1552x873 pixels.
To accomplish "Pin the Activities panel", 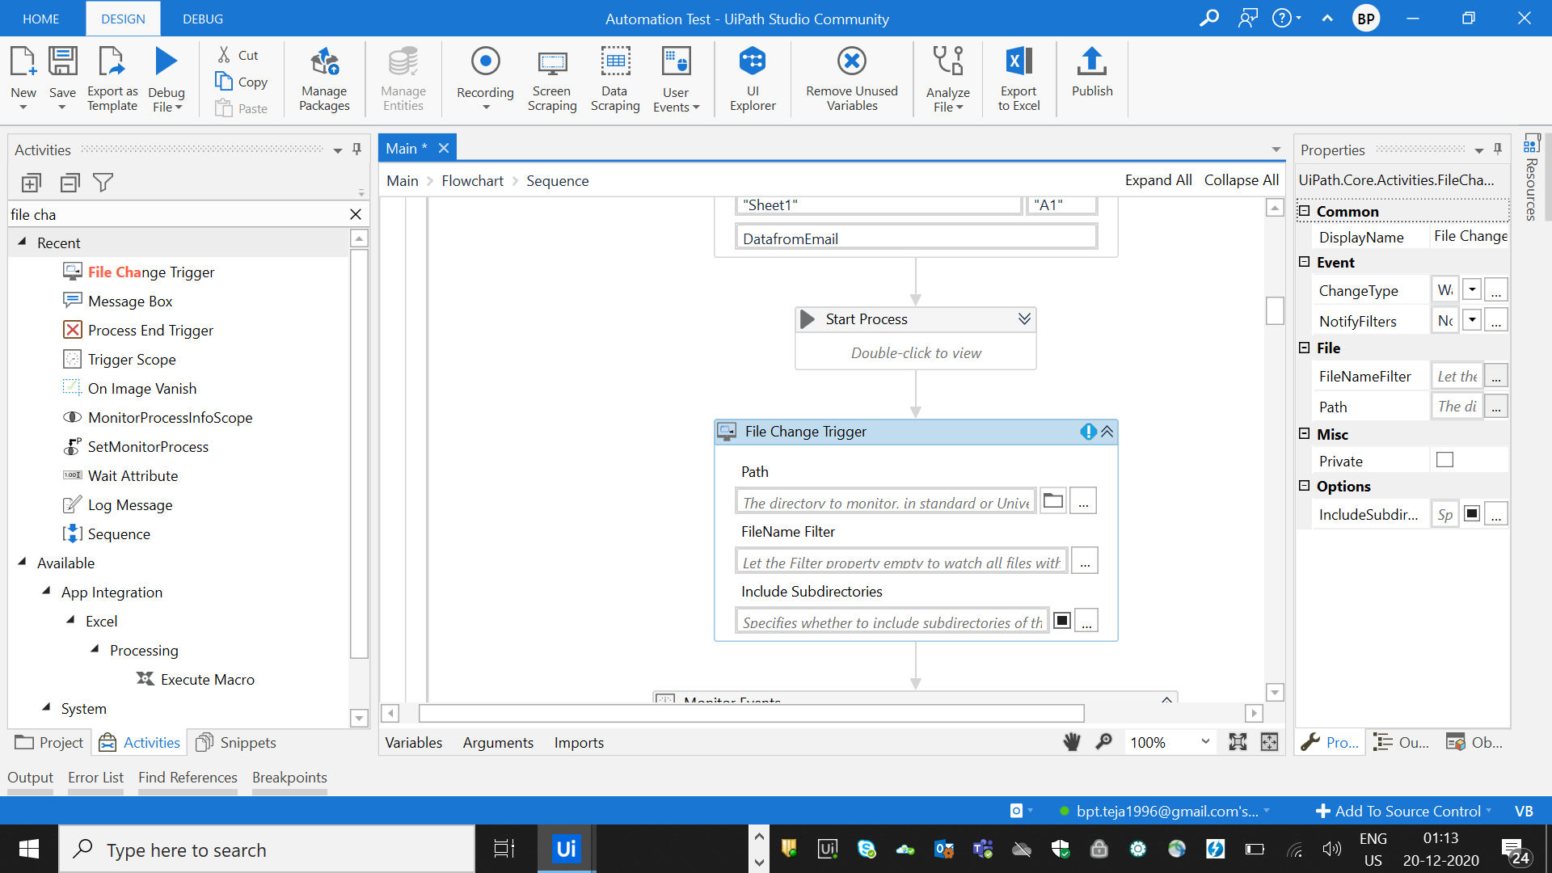I will (x=356, y=150).
